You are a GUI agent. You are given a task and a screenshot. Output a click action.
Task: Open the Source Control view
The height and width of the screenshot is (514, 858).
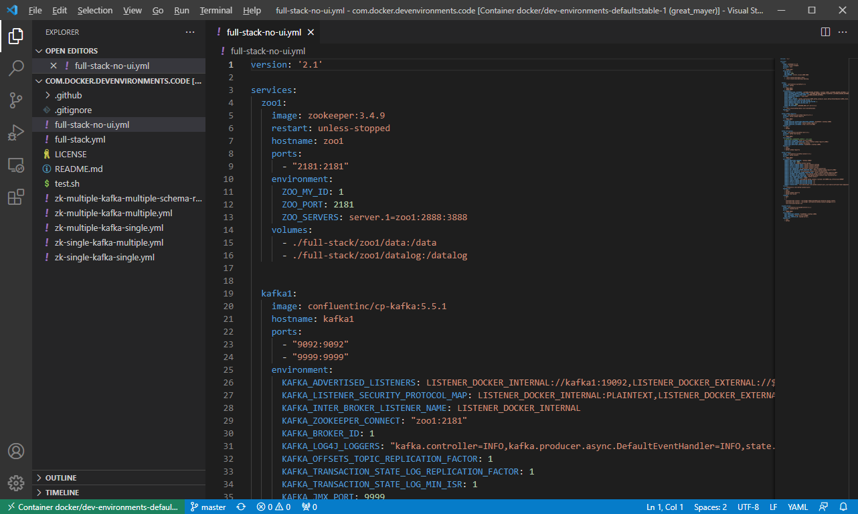tap(16, 100)
